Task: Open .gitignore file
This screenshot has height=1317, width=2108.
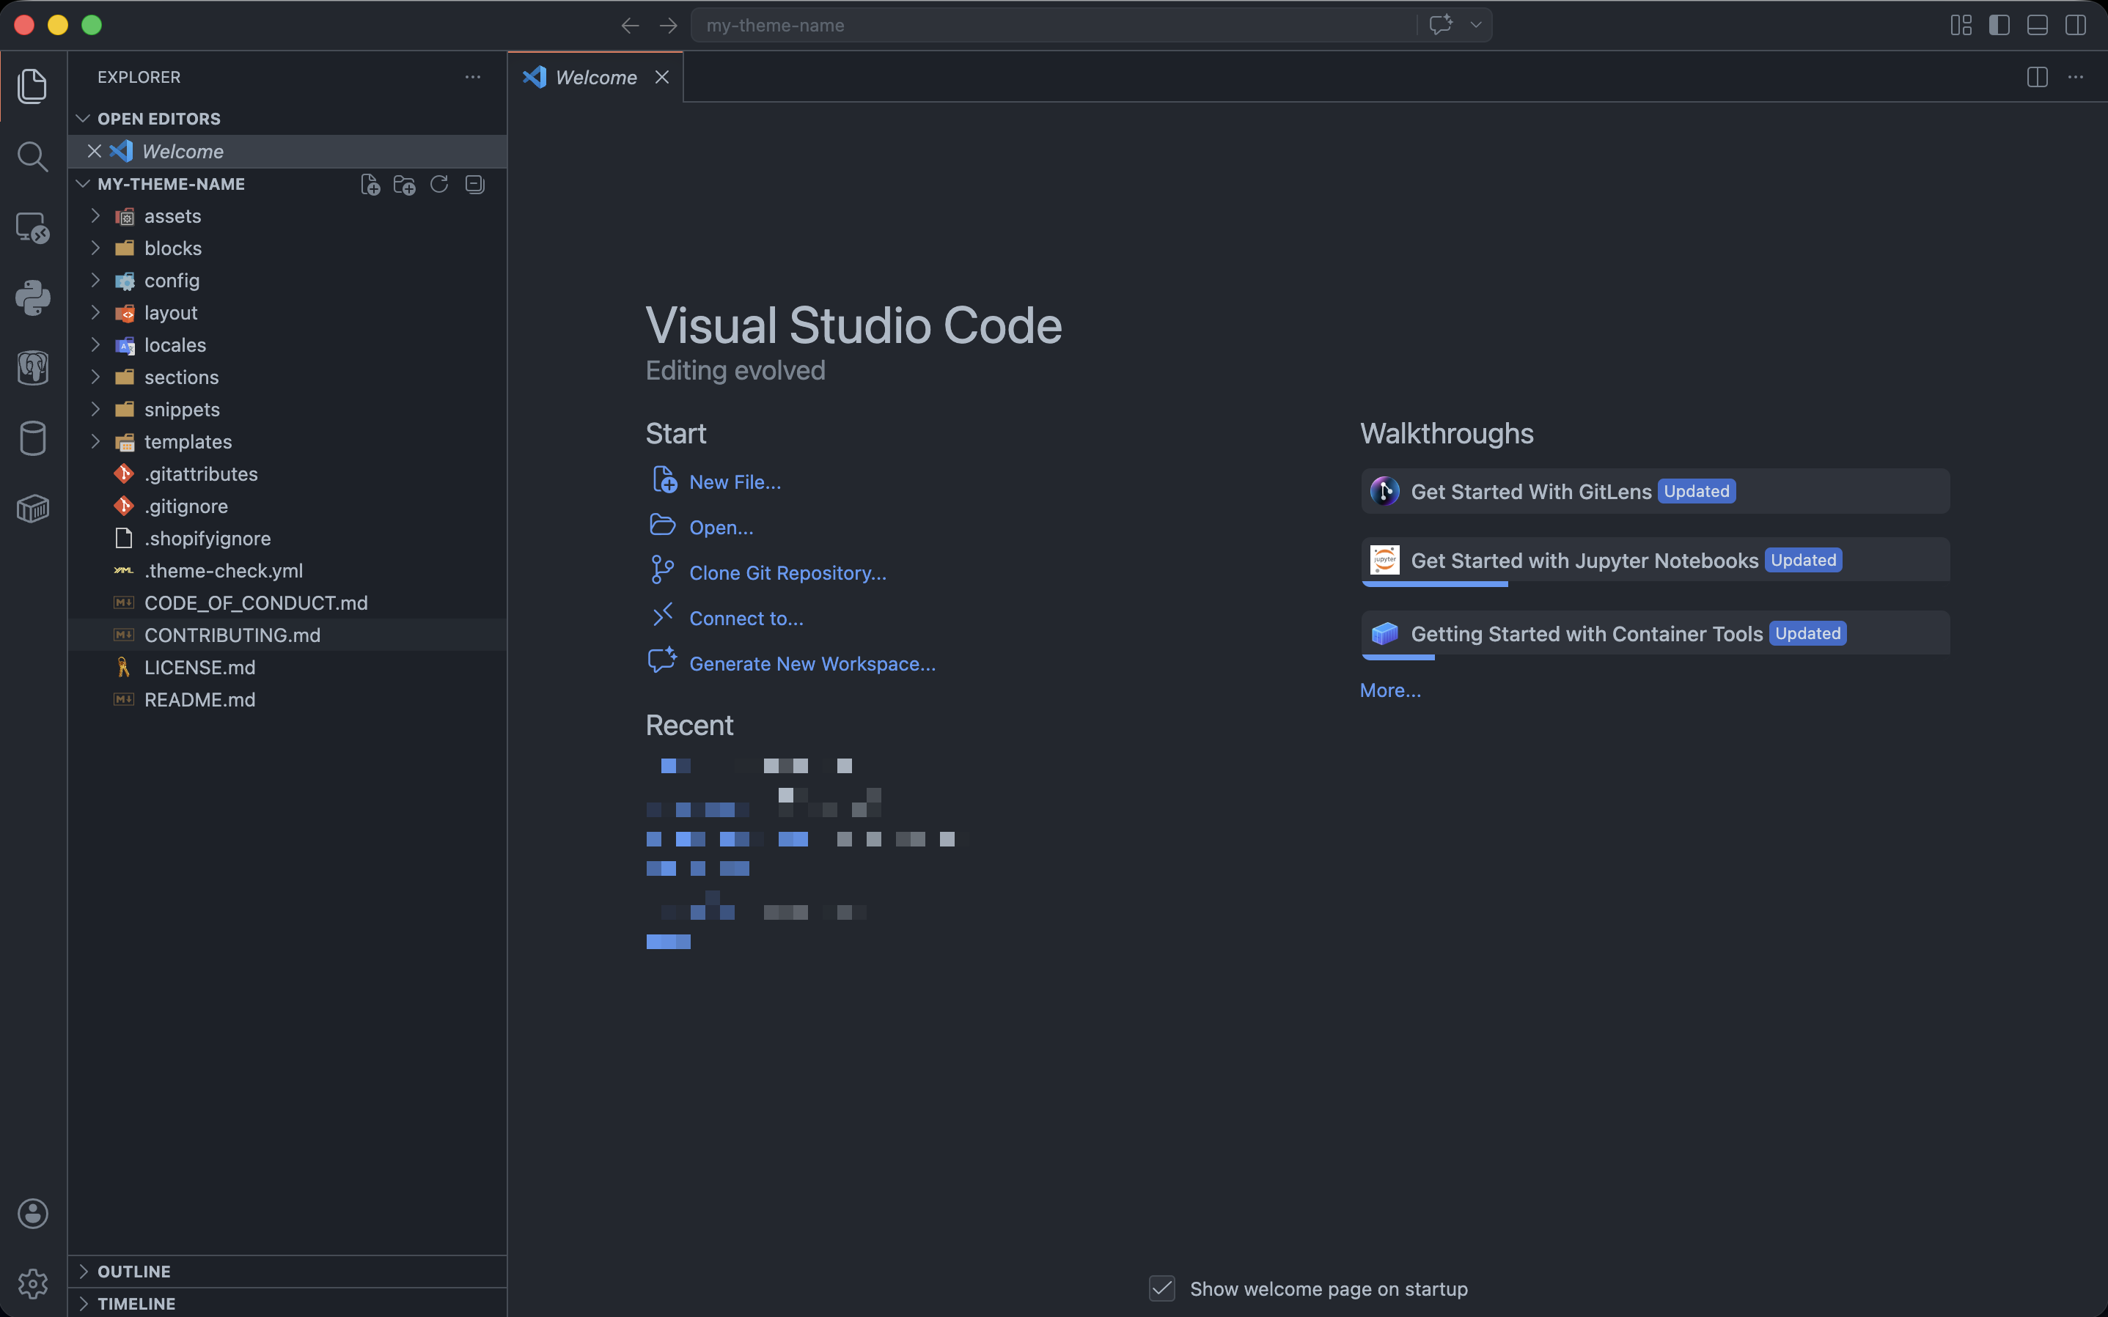Action: (x=287, y=506)
